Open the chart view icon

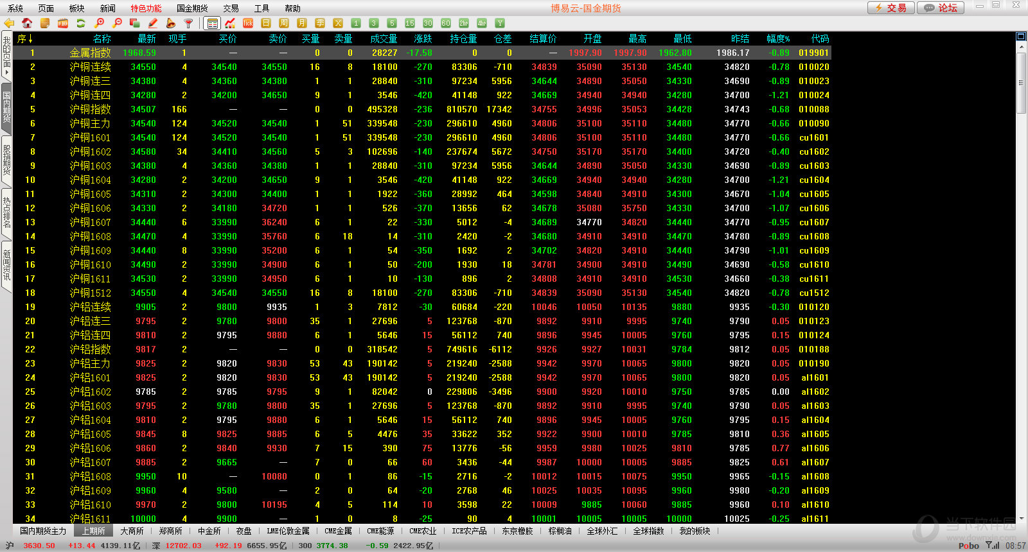tap(230, 23)
